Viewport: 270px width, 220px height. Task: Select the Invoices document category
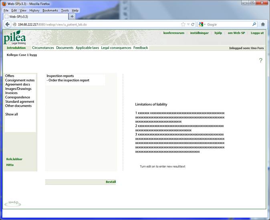point(11,93)
